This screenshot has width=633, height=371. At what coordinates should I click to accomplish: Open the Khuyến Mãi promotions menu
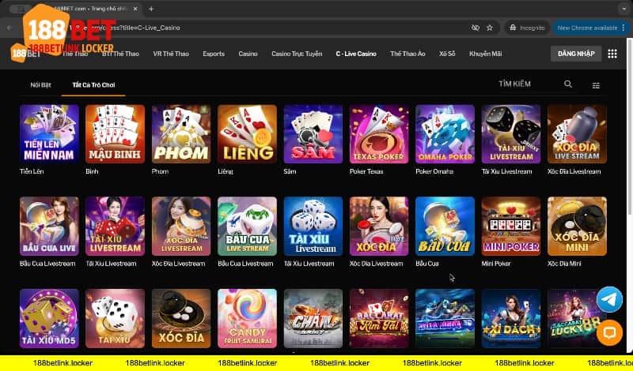pos(484,54)
